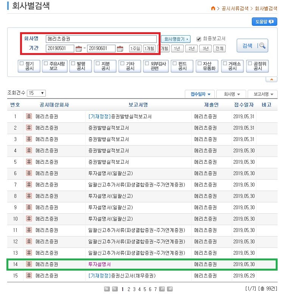Open the 조회건수 15 dropdown

[36, 93]
